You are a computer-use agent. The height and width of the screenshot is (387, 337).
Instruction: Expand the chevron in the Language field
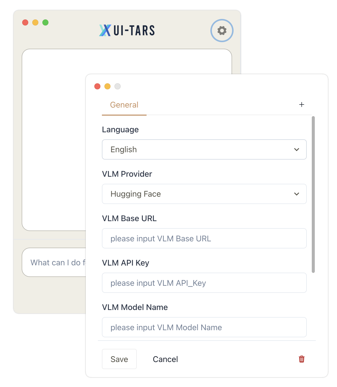click(x=297, y=149)
